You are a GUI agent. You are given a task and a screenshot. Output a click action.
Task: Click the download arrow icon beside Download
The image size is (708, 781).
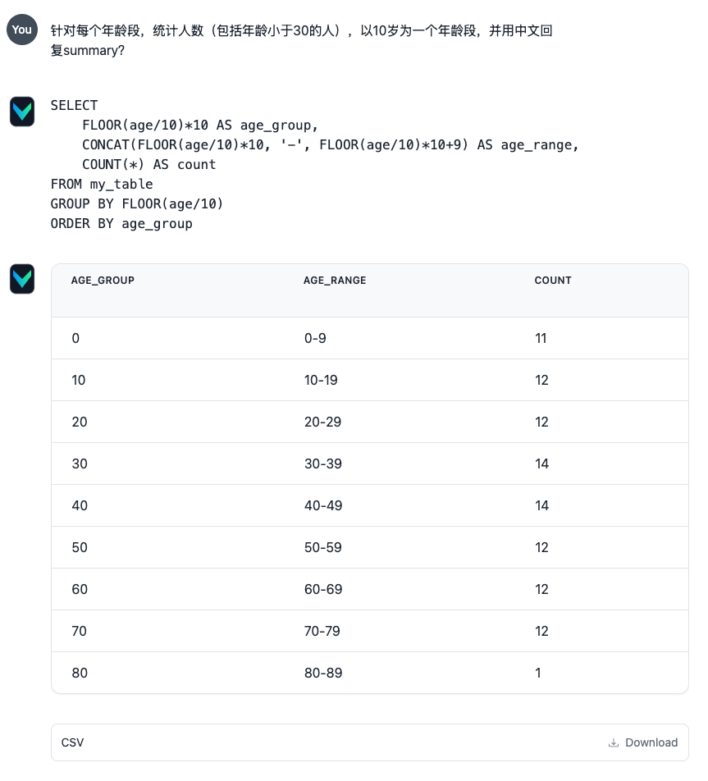coord(614,742)
